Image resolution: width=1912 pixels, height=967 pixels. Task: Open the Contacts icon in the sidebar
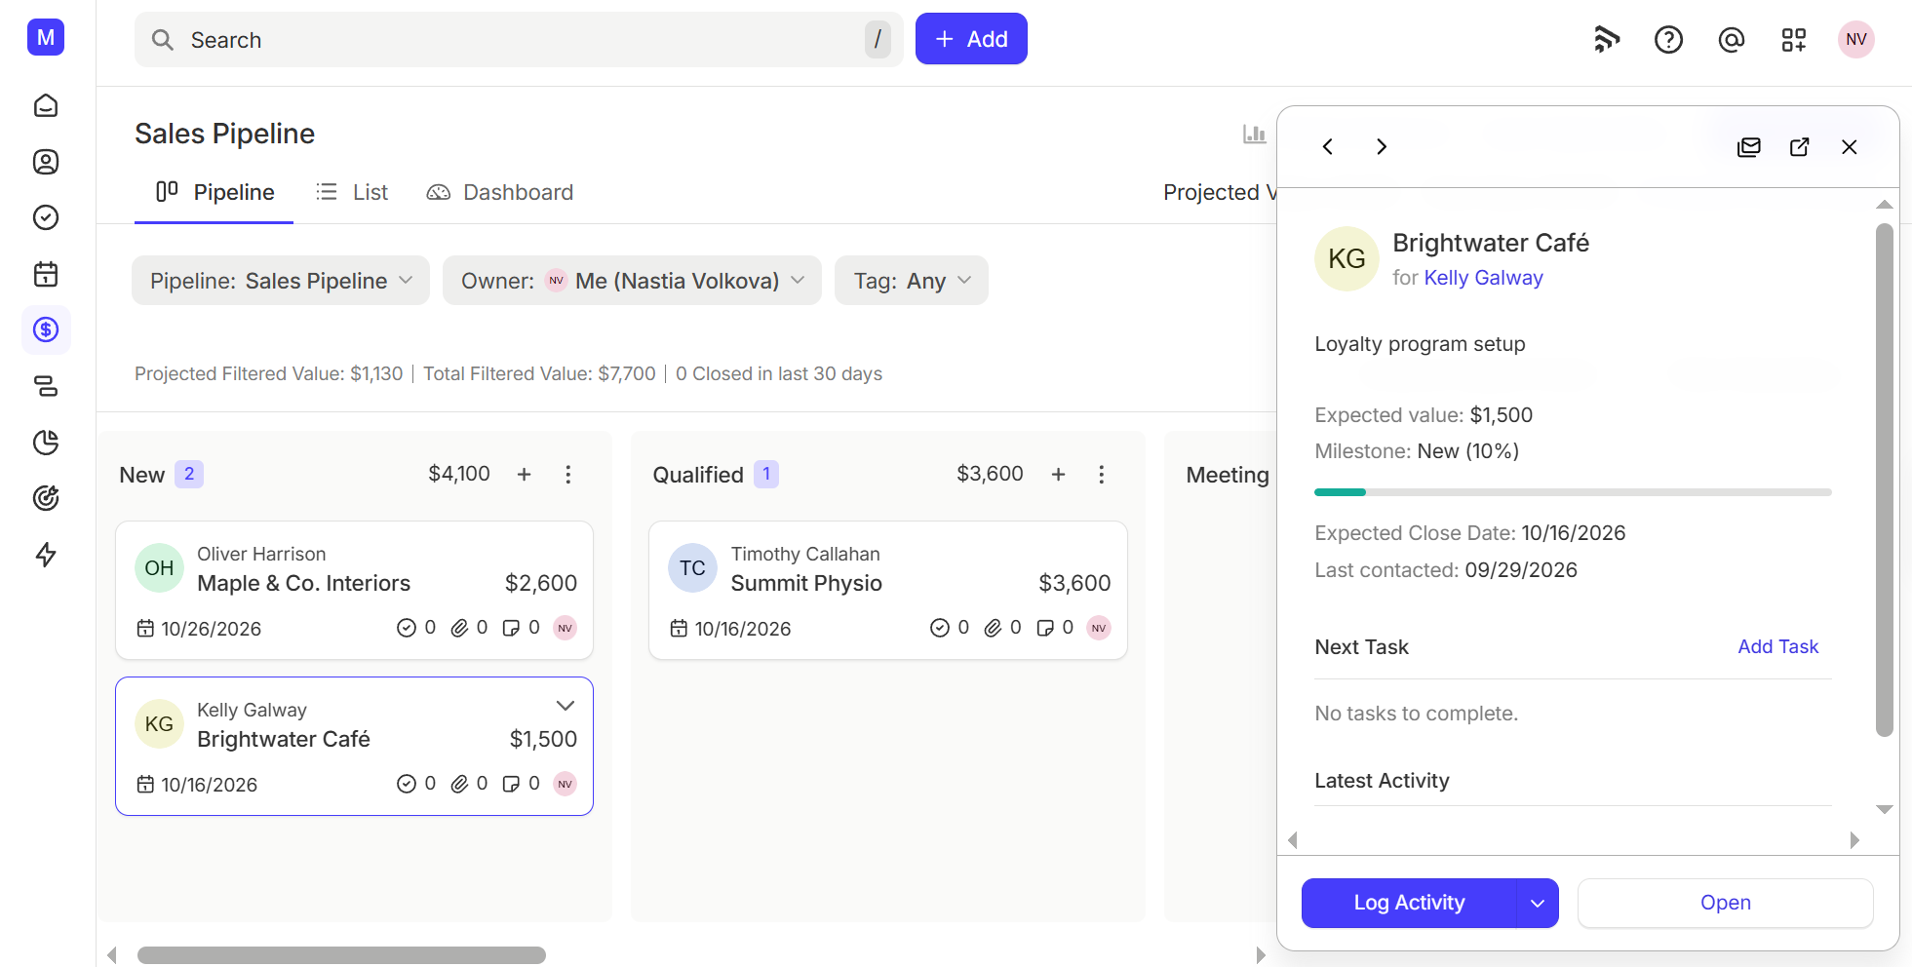(46, 162)
